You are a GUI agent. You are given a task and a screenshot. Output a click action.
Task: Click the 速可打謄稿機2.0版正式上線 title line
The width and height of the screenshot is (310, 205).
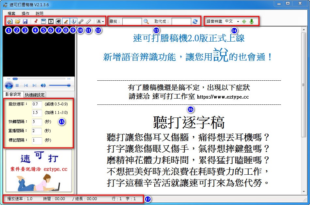pos(189,38)
